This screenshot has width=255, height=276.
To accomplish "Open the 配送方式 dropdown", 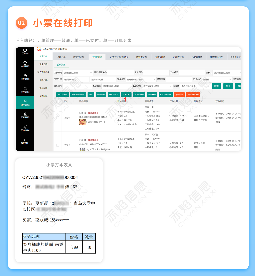I will (217, 80).
